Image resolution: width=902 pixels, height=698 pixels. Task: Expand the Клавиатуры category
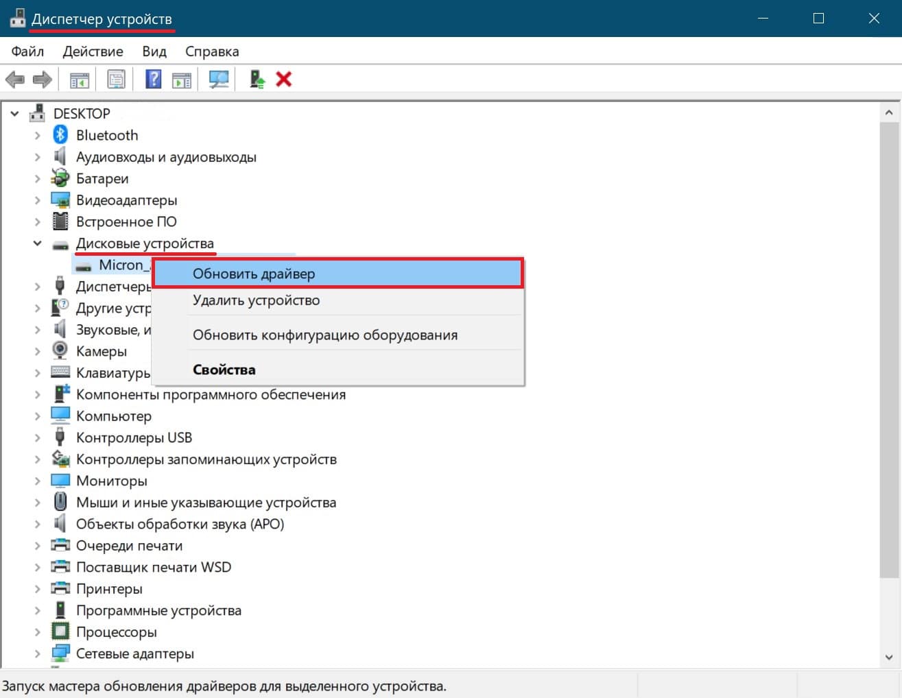click(x=37, y=373)
